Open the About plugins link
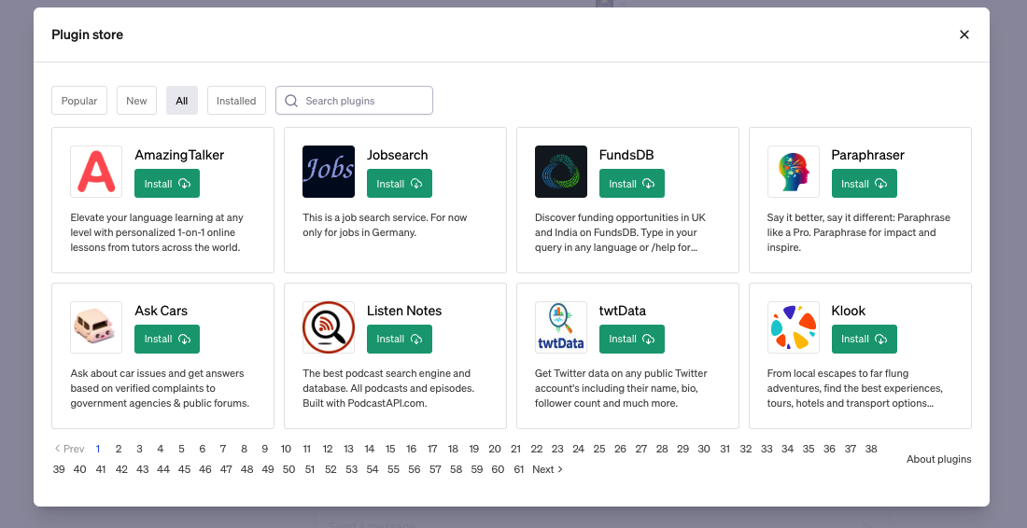The width and height of the screenshot is (1027, 528). tap(938, 459)
